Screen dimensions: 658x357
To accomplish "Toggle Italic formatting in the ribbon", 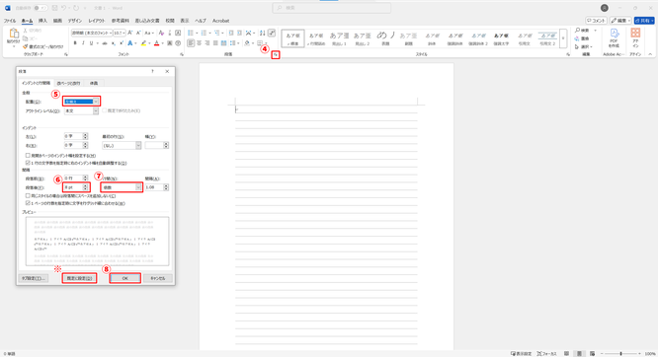I will (83, 43).
